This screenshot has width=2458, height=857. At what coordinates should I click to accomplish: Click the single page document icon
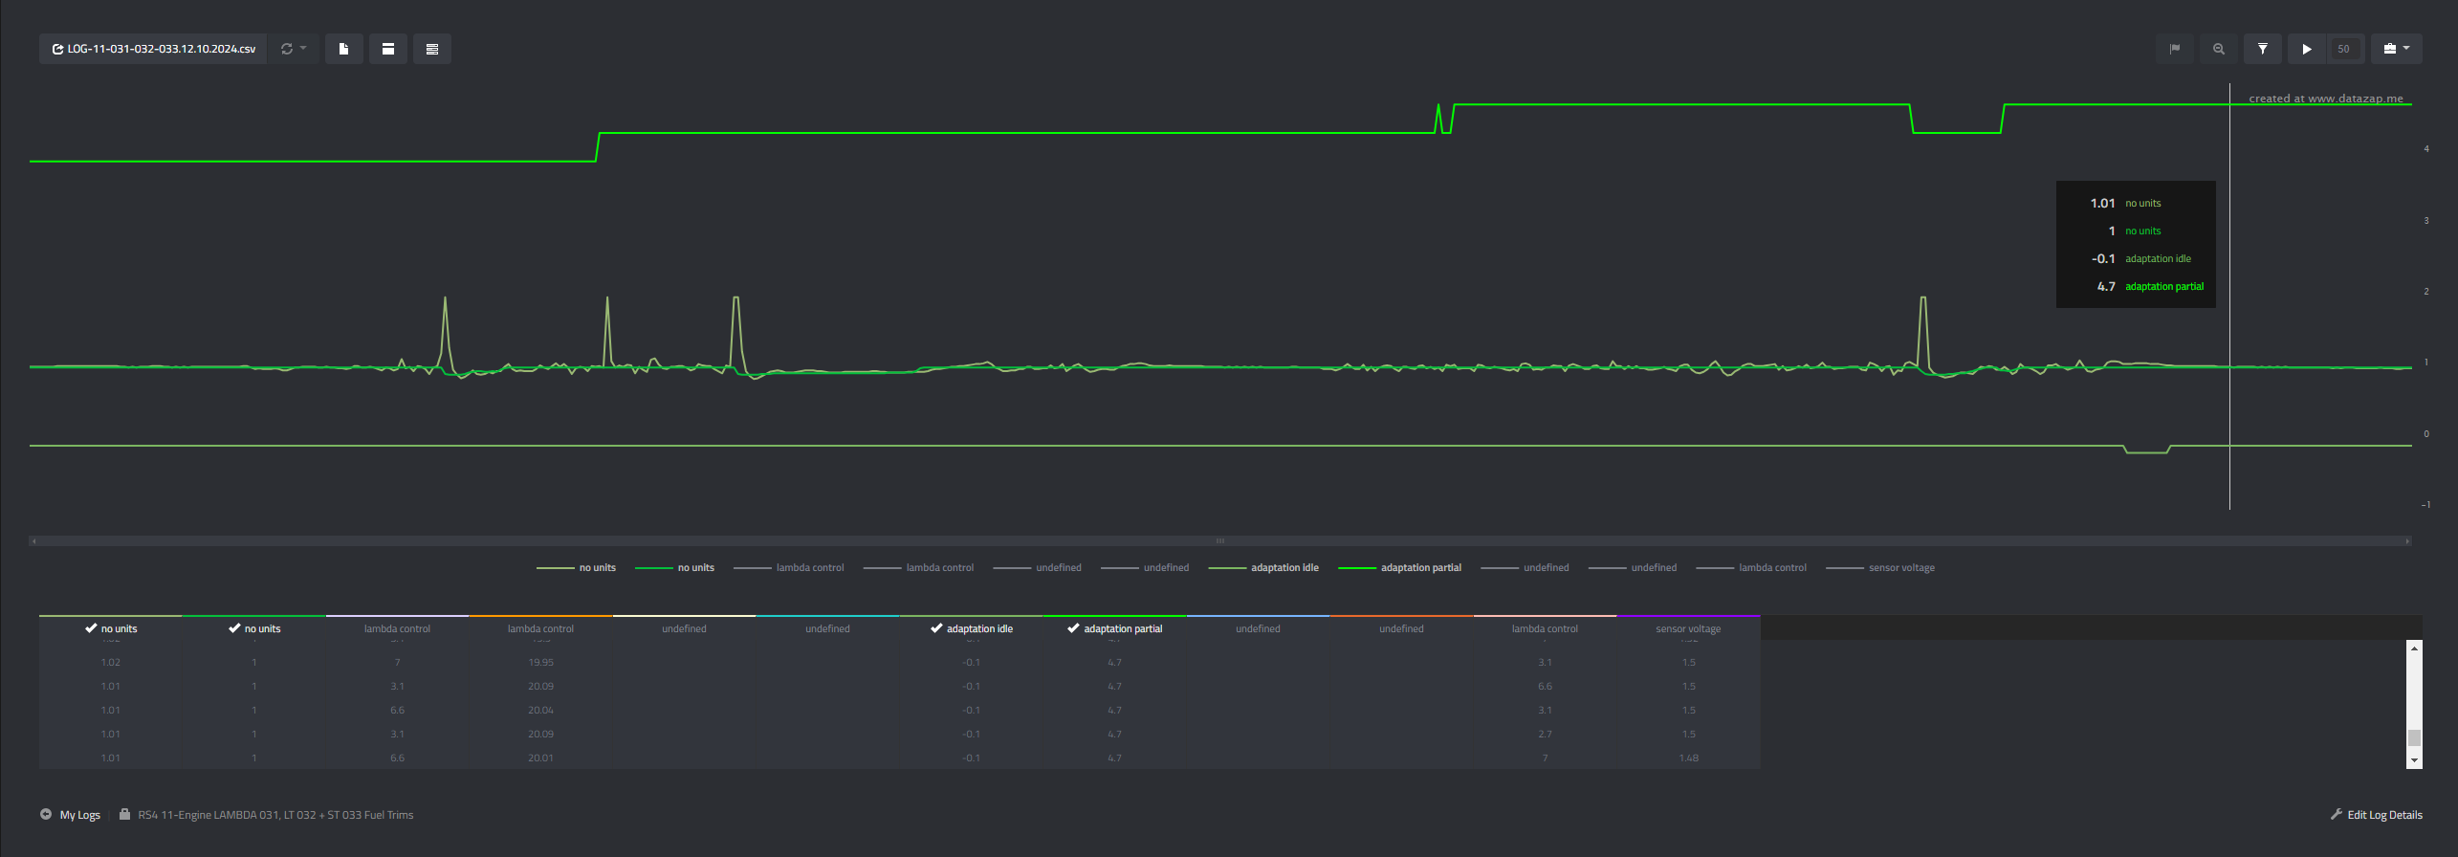(343, 49)
